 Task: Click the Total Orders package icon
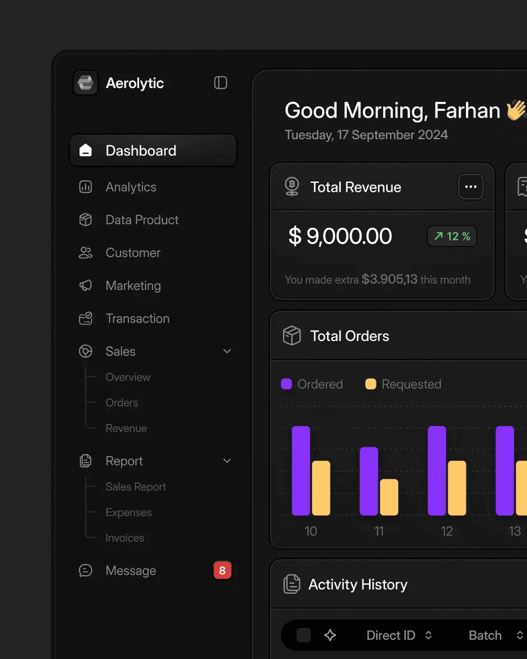point(292,336)
